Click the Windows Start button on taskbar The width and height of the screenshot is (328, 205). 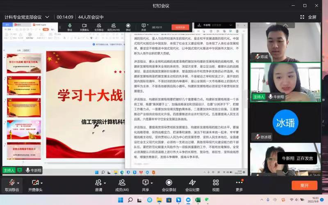tap(121, 200)
